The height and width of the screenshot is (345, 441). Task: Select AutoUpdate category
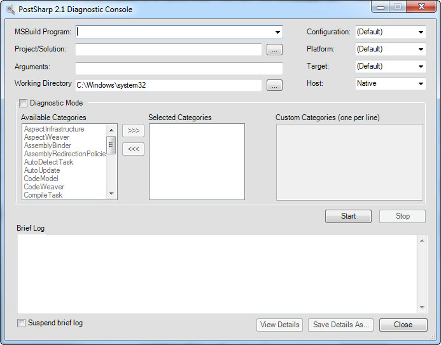pyautogui.click(x=42, y=170)
